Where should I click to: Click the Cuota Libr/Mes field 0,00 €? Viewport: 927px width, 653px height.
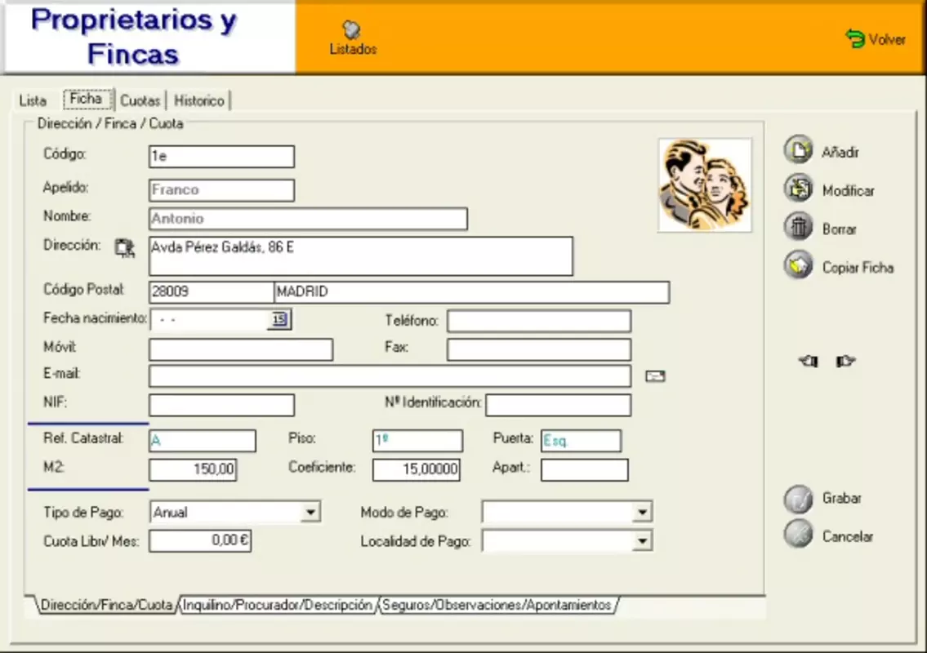tap(200, 540)
